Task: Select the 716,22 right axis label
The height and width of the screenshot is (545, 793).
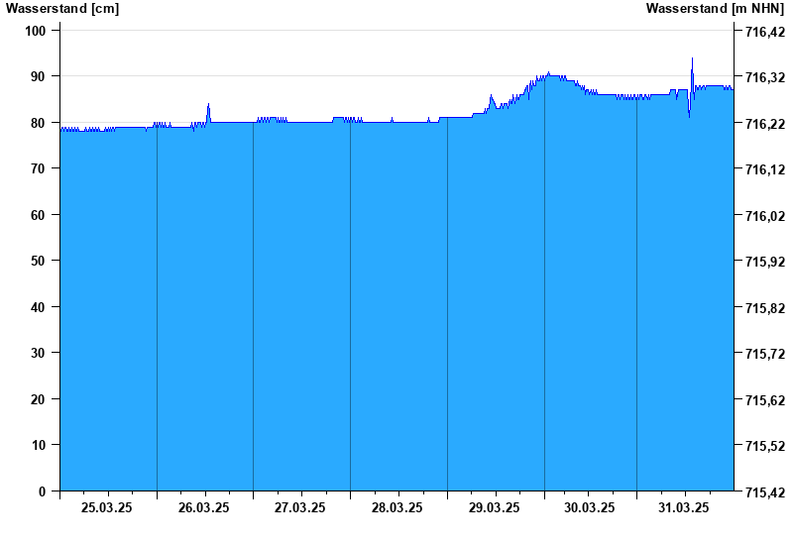Action: (764, 124)
